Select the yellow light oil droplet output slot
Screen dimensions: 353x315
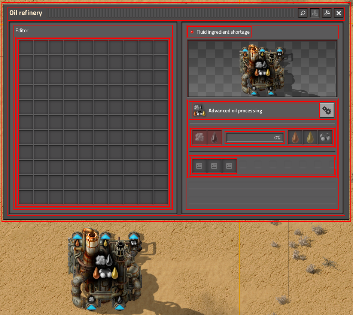(310, 137)
